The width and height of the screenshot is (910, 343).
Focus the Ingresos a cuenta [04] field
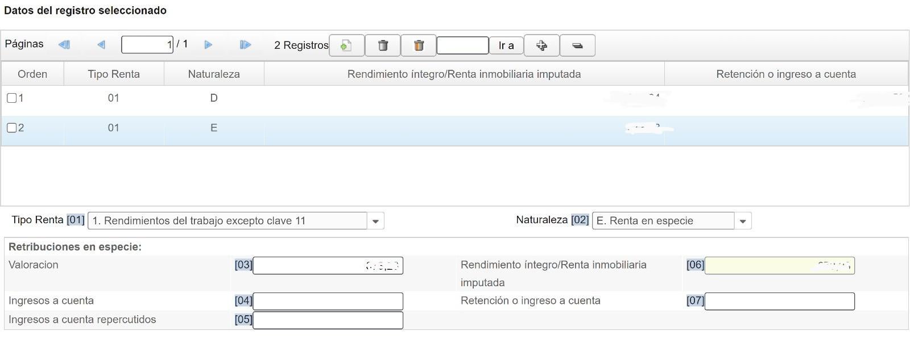pos(328,301)
